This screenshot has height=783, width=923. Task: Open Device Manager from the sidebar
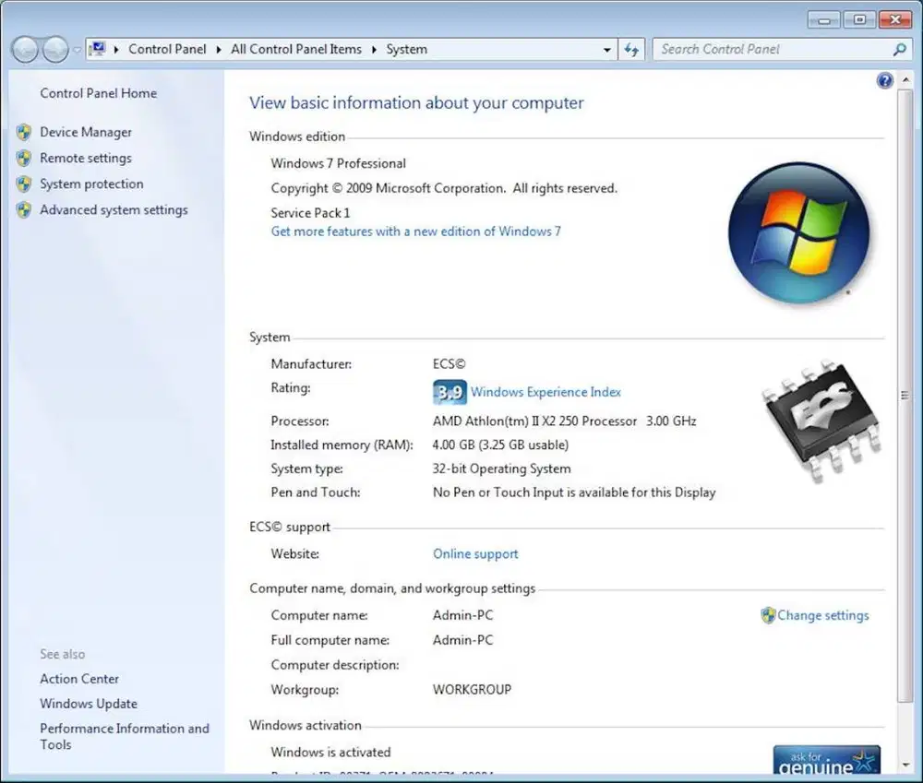pyautogui.click(x=86, y=132)
